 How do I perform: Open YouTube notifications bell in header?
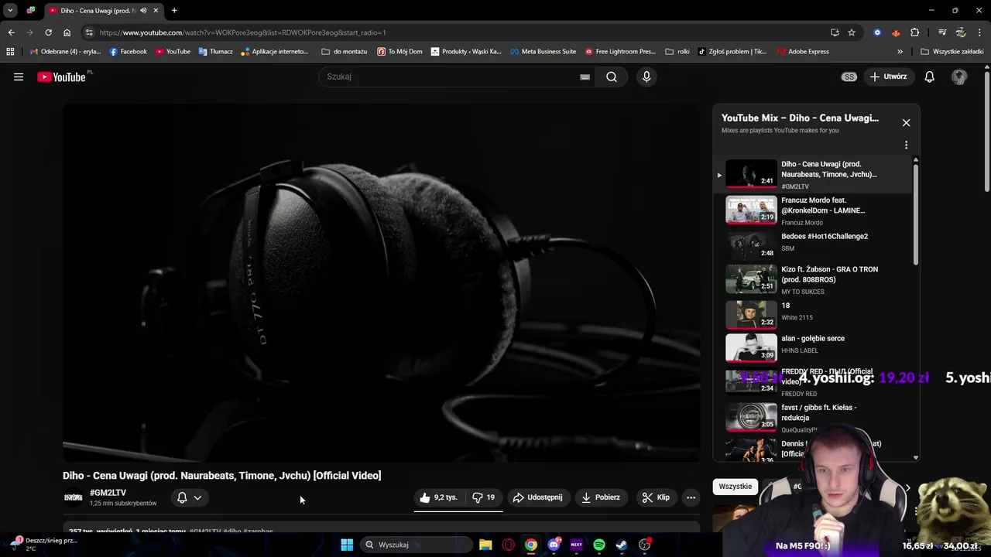[929, 77]
